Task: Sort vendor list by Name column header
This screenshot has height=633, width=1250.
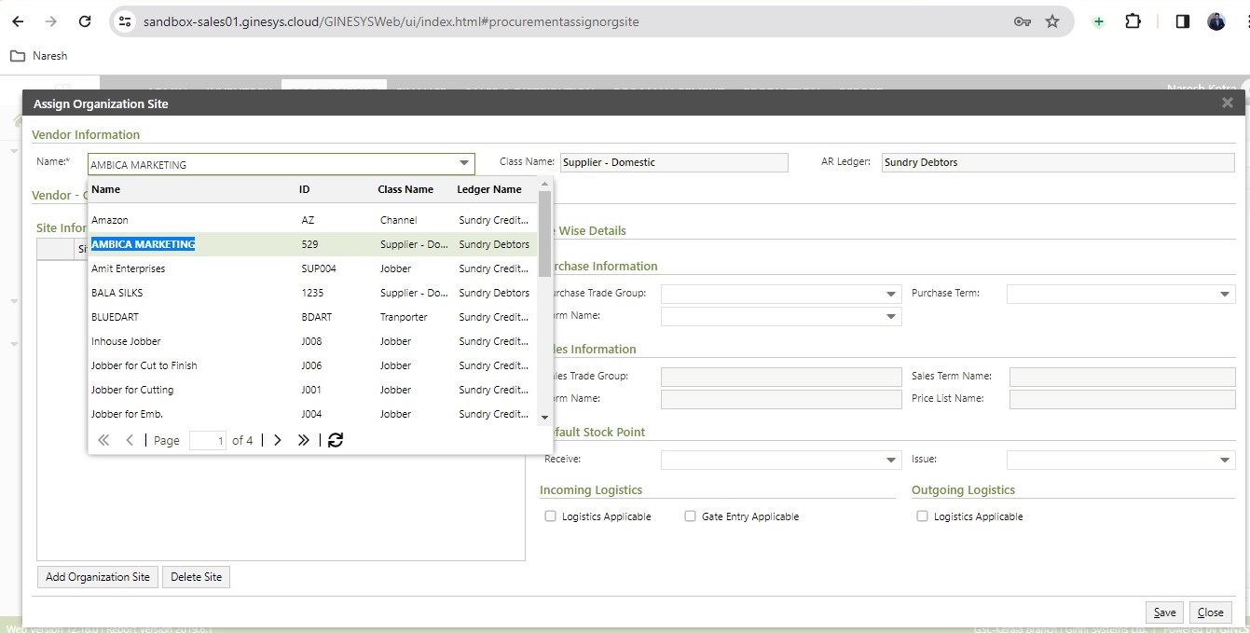Action: click(105, 189)
